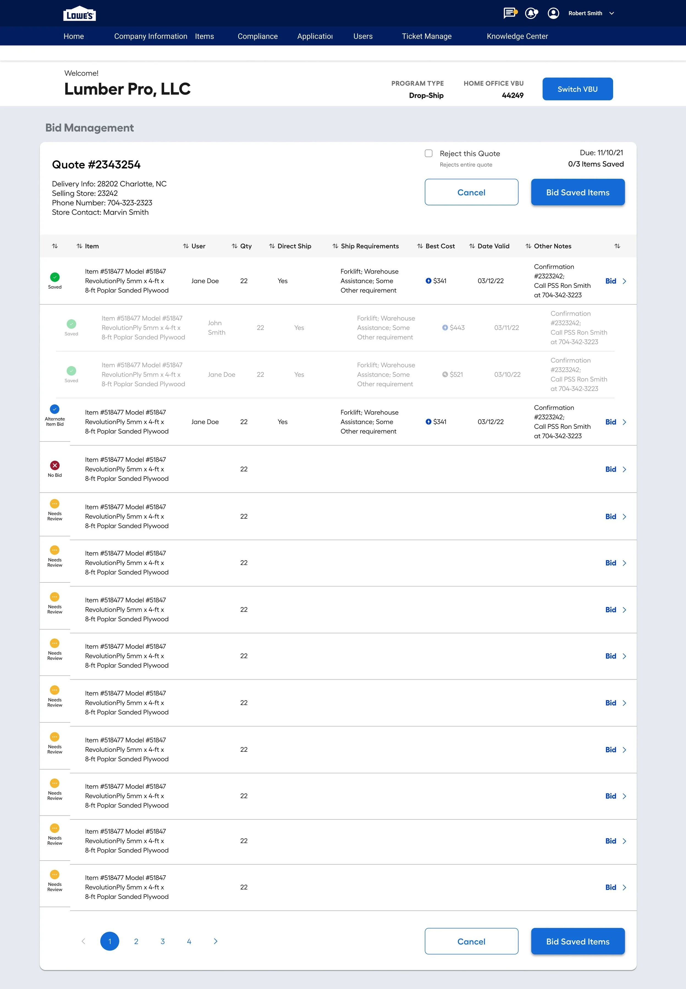Click Bid link on first Saved row

coord(610,281)
